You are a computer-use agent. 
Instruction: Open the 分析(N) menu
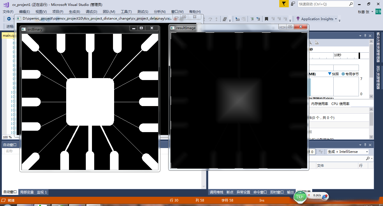[x=160, y=12]
